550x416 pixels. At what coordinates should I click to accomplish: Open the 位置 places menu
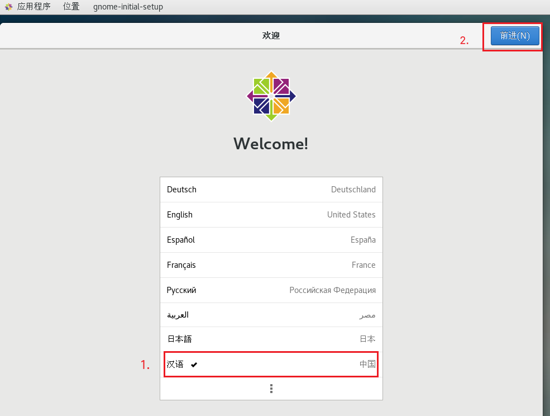point(71,7)
